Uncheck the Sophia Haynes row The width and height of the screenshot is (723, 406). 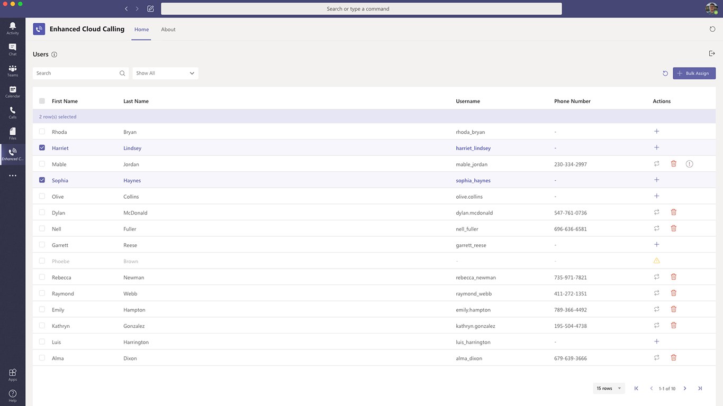point(42,180)
